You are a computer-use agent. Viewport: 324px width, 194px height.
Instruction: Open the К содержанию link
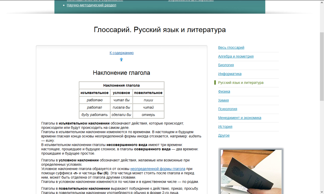pyautogui.click(x=122, y=53)
